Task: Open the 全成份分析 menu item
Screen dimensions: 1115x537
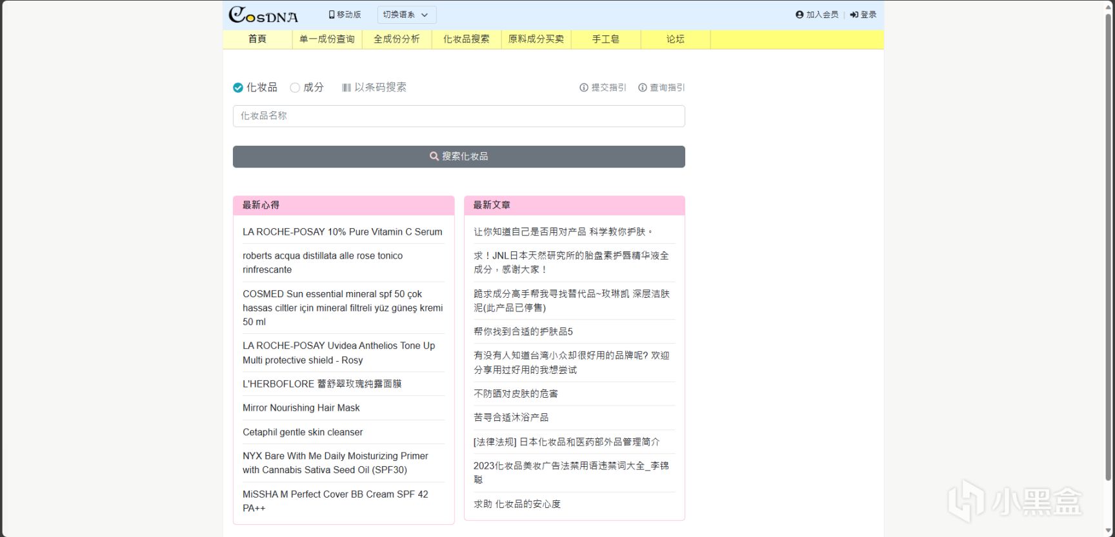Action: pos(397,39)
